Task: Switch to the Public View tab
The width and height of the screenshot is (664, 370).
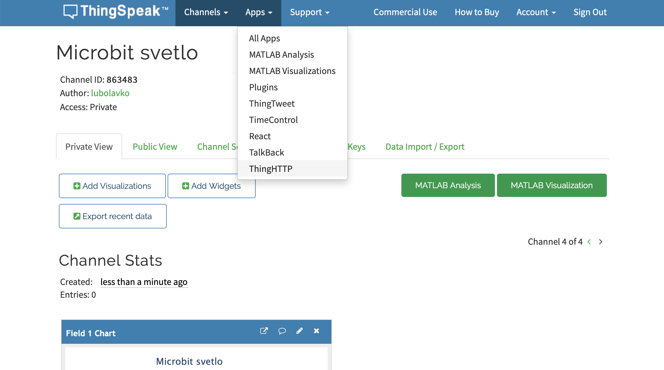Action: tap(155, 147)
